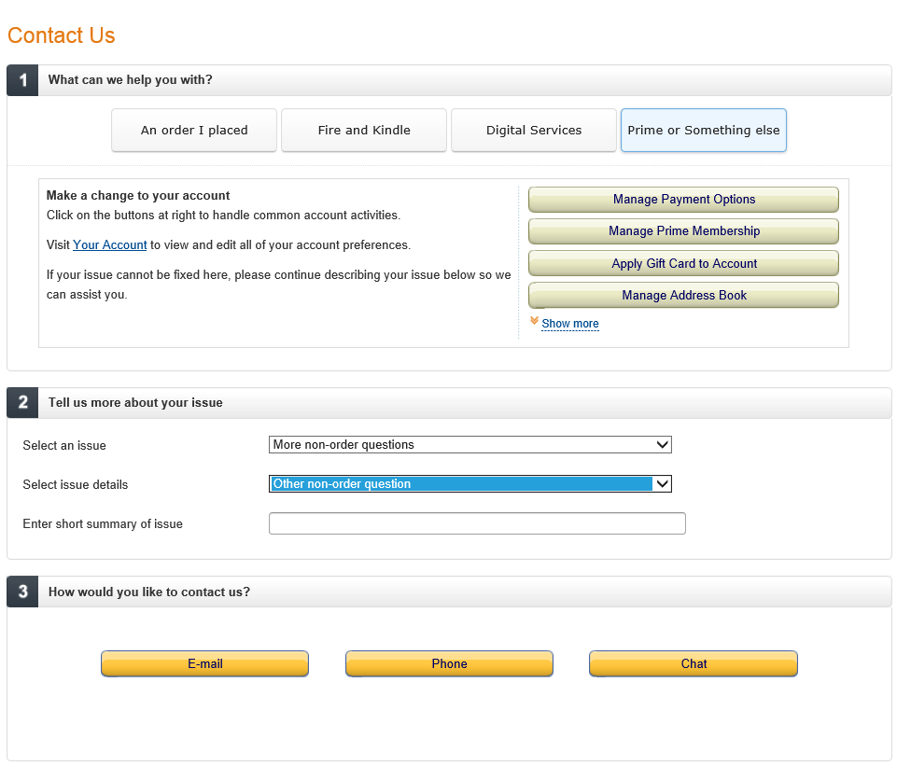Click 'What can we help you with?' heading
Viewport: 897px width, 766px height.
pos(130,80)
